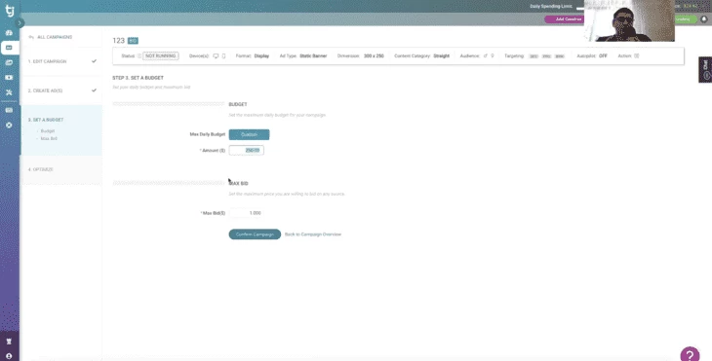Click the mobile device icon
This screenshot has width=712, height=361.
coord(223,56)
